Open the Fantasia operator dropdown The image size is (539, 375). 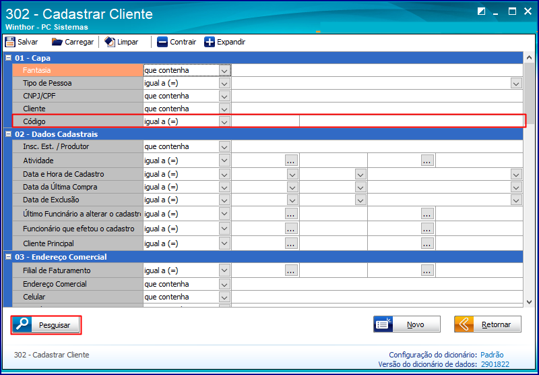click(x=224, y=71)
